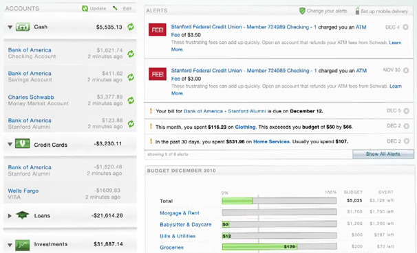Refresh Bank of America Checking Account
Image resolution: width=417 pixels, height=253 pixels.
click(x=131, y=53)
